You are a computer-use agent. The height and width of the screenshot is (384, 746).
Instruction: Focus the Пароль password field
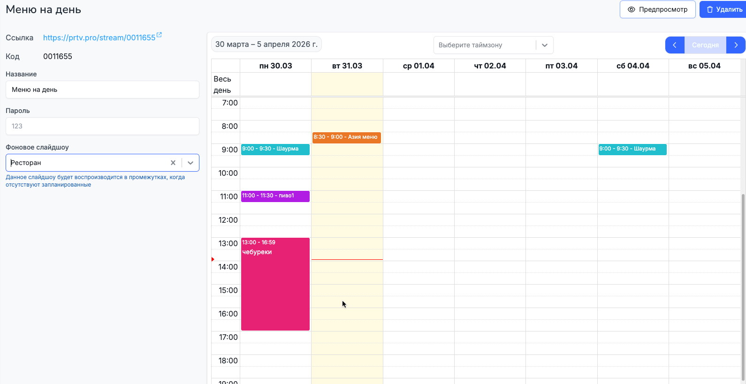tap(102, 126)
